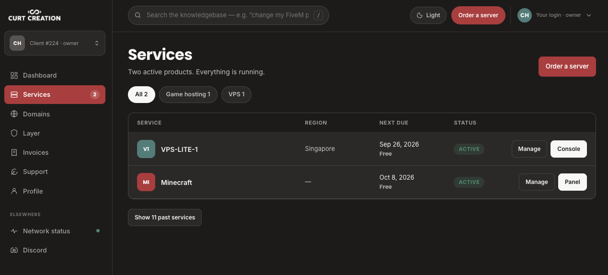This screenshot has width=608, height=275.
Task: Open the Invoices section
Action: [x=55, y=152]
